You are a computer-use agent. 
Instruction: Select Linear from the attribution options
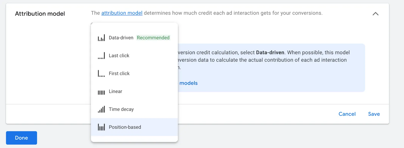tap(115, 91)
